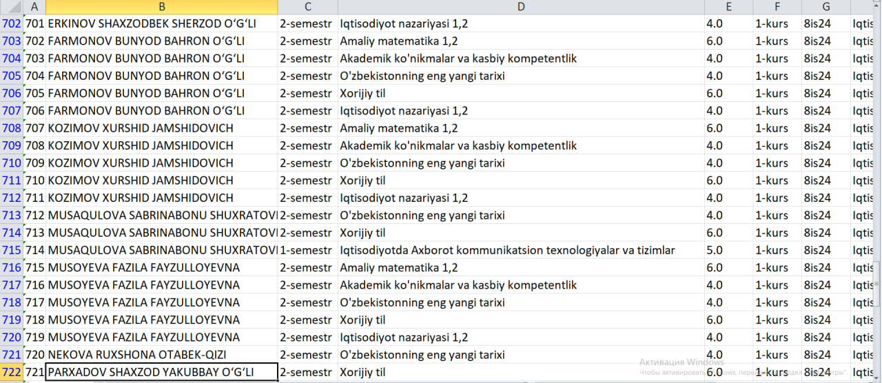Click the 1-semestr cell
Screen dimensions: 882x383
(x=307, y=250)
